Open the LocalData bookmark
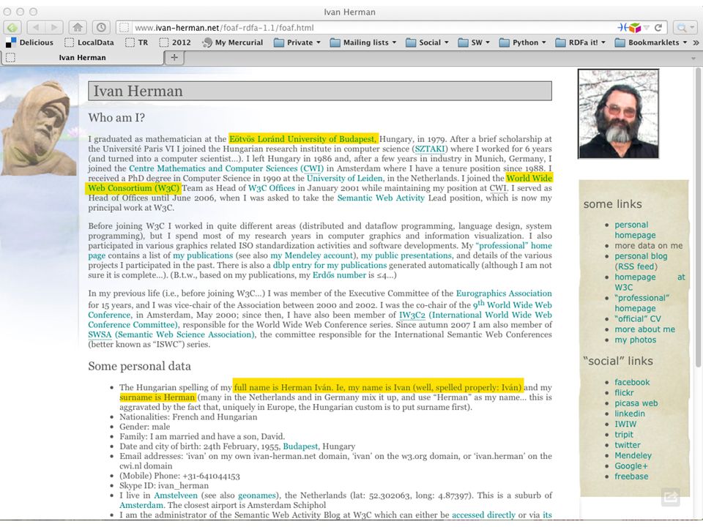The width and height of the screenshot is (703, 527). pos(89,42)
